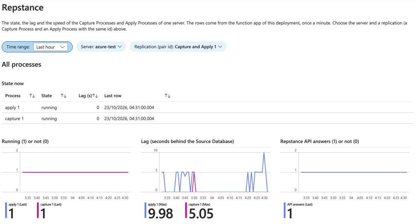
Task: Open the Server azure-test dropdown
Action: (101, 47)
